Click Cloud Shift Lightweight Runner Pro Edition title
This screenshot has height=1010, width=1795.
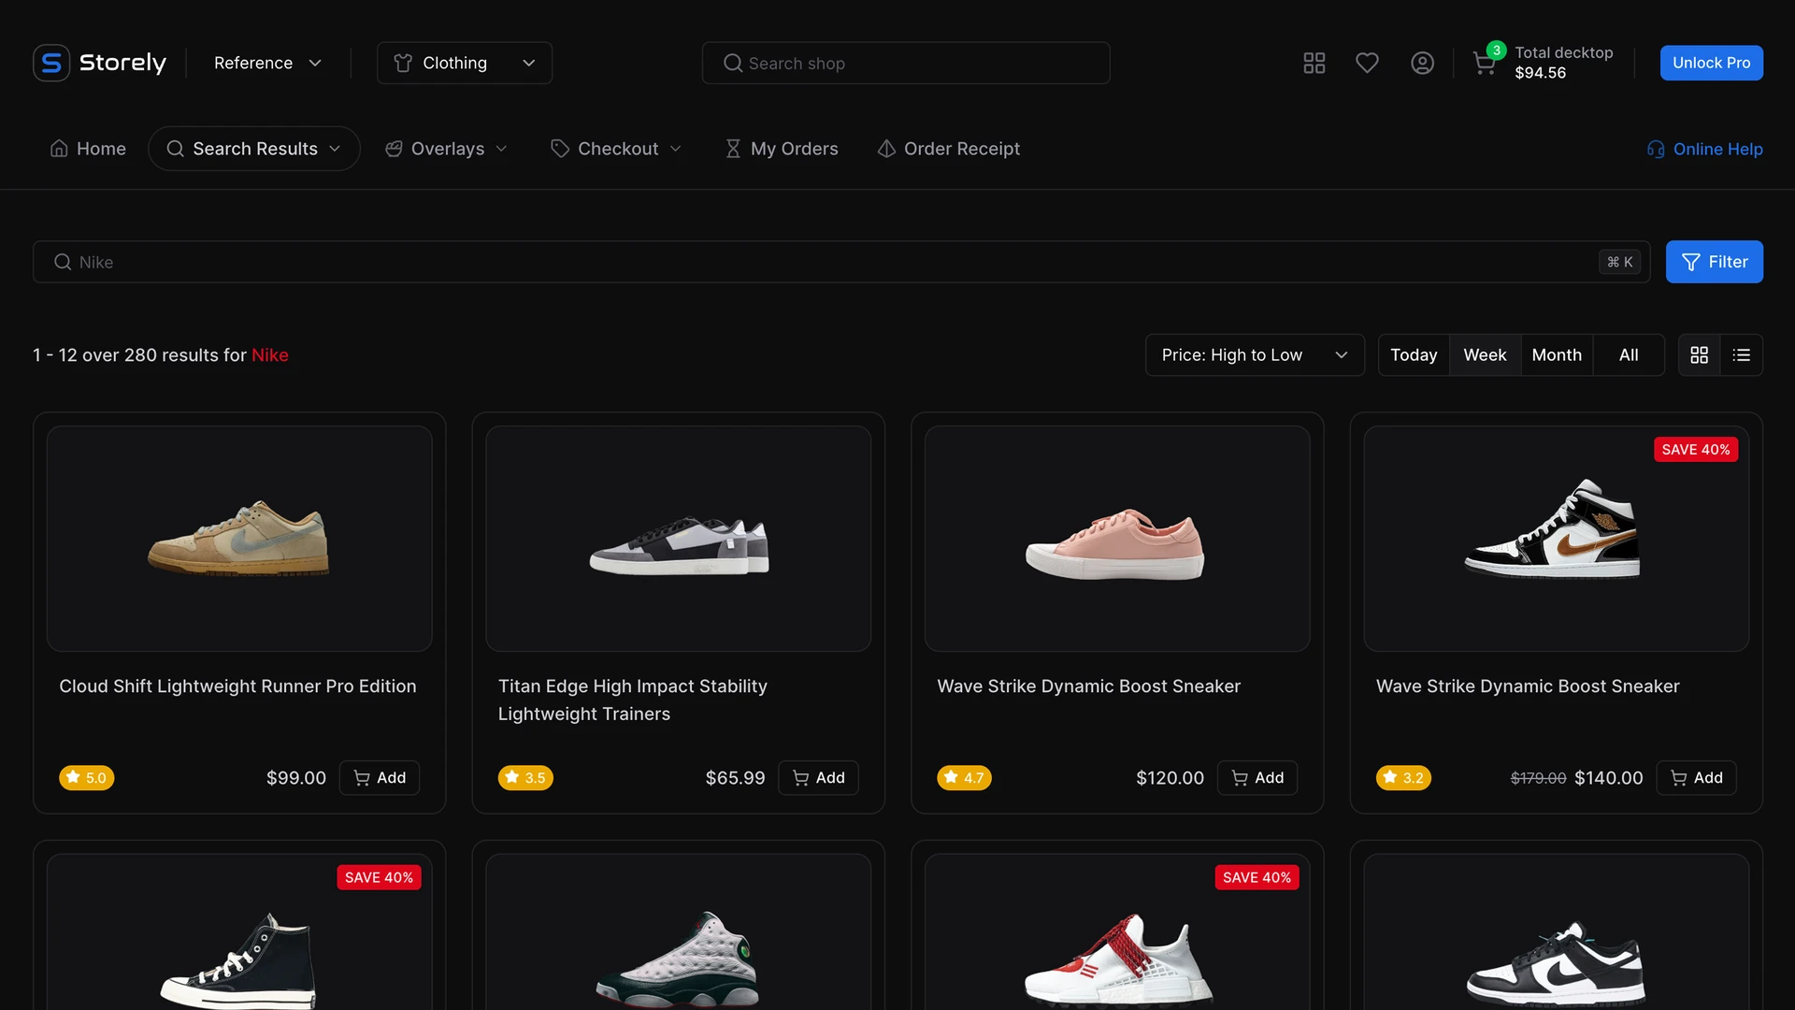(237, 686)
